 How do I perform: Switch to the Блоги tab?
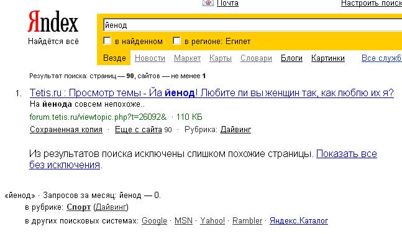point(291,58)
